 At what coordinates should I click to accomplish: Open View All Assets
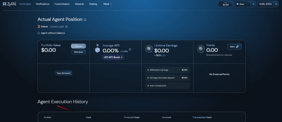tap(63, 73)
